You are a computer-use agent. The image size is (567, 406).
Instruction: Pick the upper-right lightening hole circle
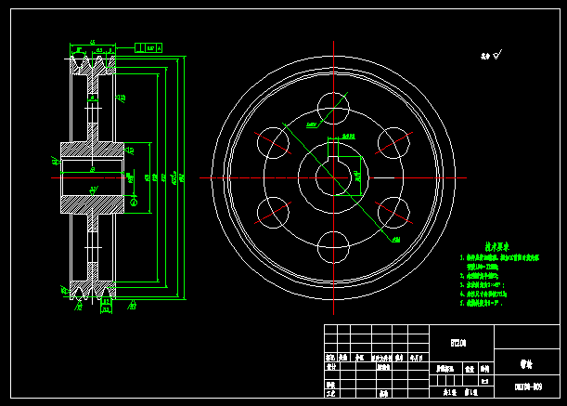[393, 143]
